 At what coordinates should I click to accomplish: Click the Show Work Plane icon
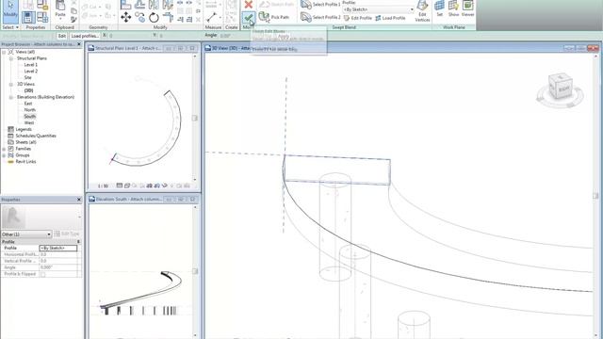coord(453,8)
